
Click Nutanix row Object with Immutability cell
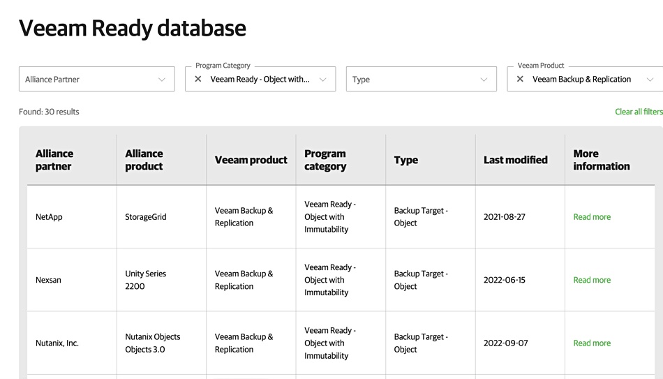click(x=341, y=343)
